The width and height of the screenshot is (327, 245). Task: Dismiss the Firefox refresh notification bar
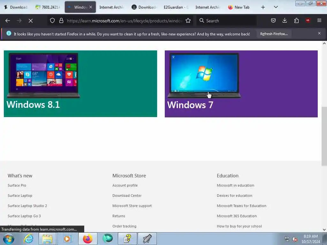pyautogui.click(x=319, y=33)
